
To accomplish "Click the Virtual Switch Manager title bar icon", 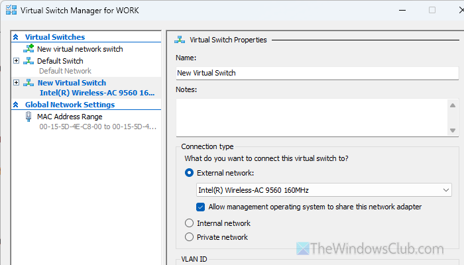I will click(x=11, y=10).
